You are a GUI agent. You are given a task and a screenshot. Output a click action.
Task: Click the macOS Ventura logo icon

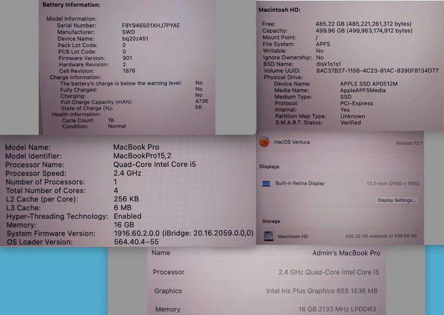(x=264, y=142)
